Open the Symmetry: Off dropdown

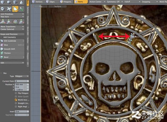[x=115, y=2]
